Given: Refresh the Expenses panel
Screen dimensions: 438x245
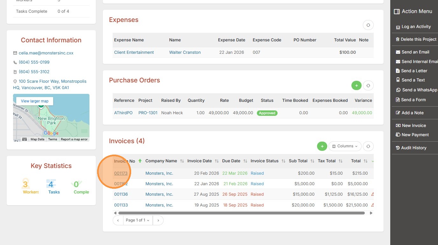Looking at the screenshot, I should click(368, 25).
